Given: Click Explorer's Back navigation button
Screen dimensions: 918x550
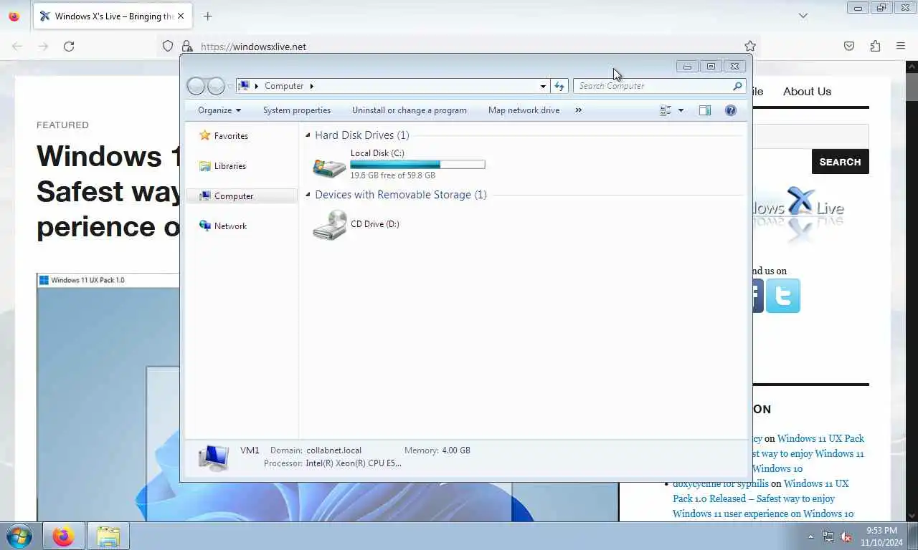Looking at the screenshot, I should [x=196, y=86].
